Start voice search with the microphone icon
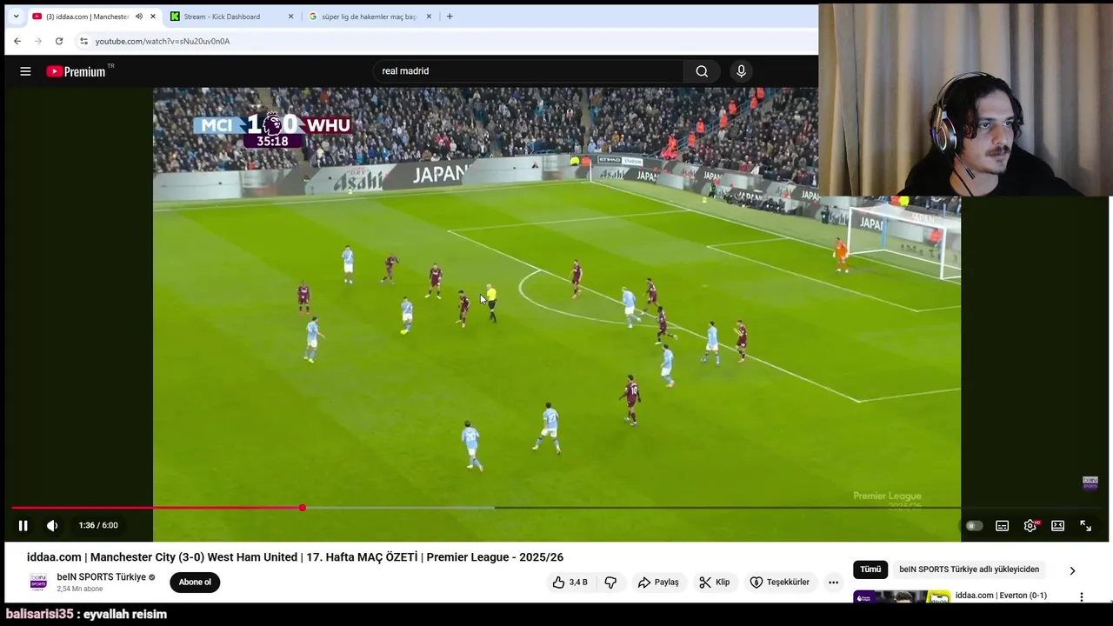The width and height of the screenshot is (1113, 626). pos(741,71)
